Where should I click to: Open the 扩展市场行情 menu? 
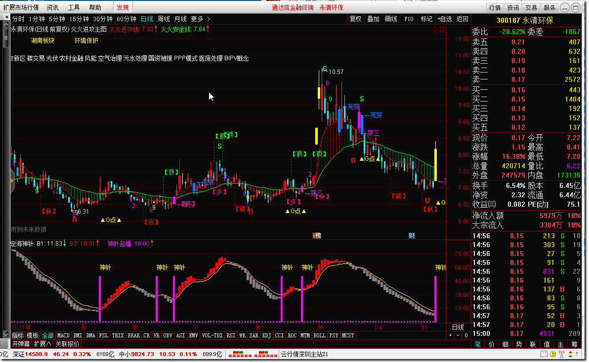pos(21,7)
